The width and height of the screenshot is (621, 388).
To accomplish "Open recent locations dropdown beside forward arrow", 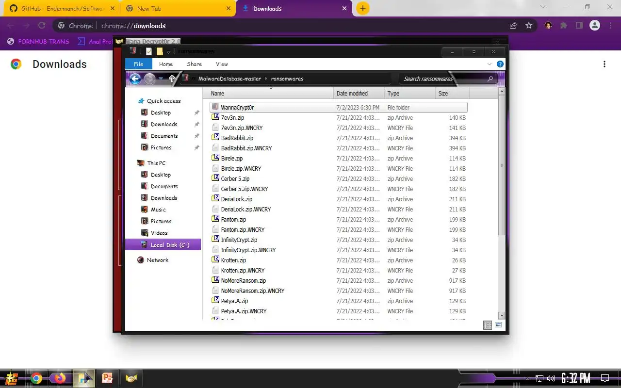I will click(161, 79).
